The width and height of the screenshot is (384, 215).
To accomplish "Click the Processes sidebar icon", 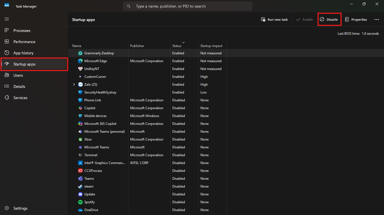I will tap(7, 31).
